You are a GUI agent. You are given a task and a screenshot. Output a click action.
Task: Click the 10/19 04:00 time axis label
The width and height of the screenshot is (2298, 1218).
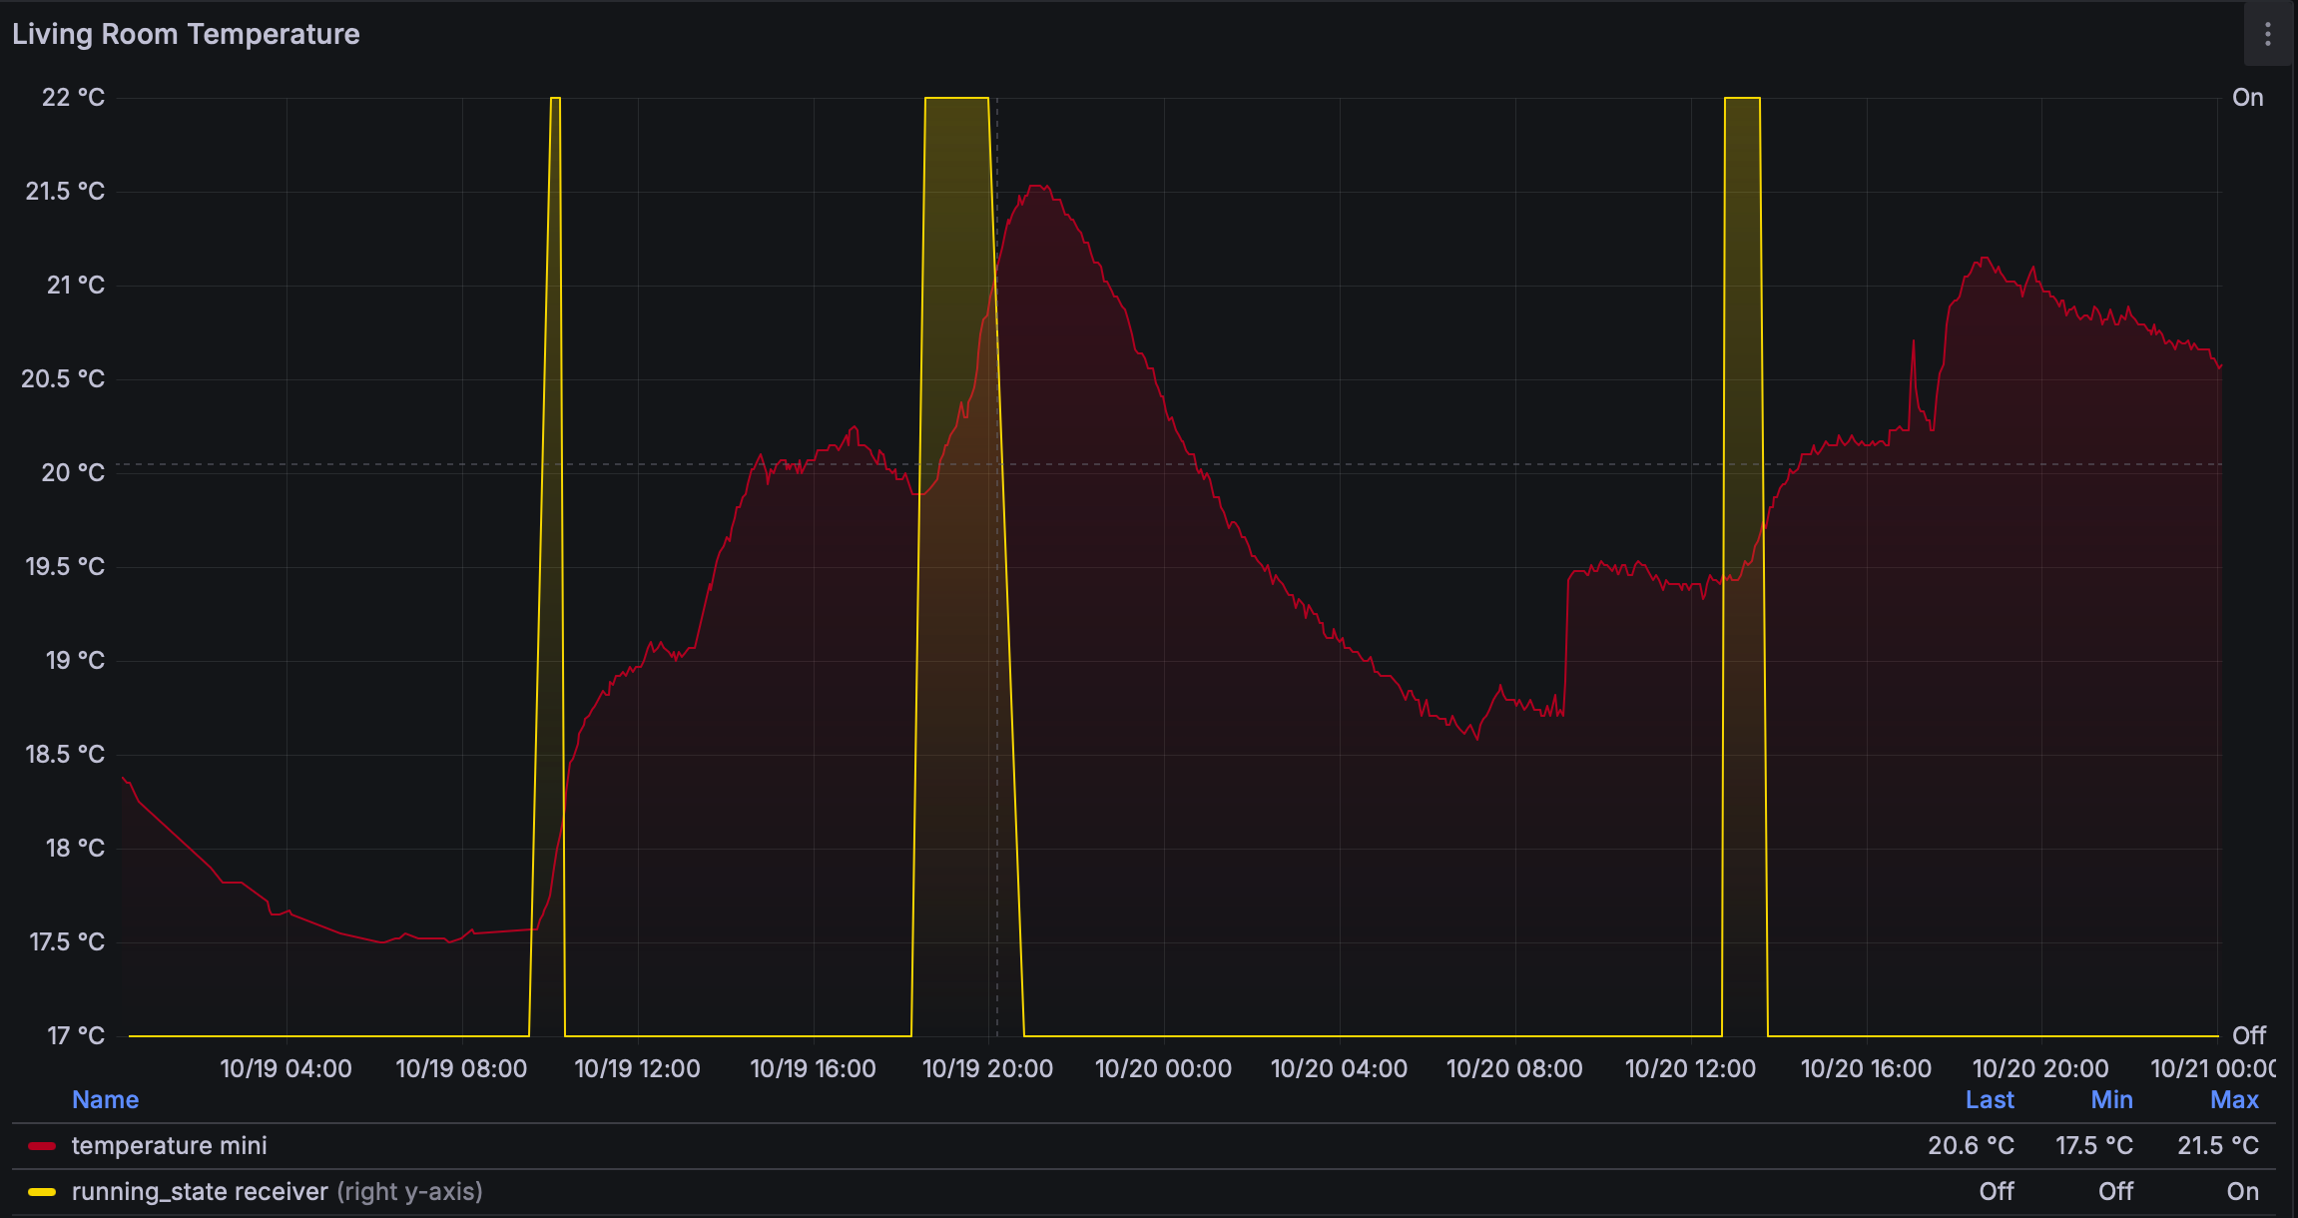(x=286, y=1069)
